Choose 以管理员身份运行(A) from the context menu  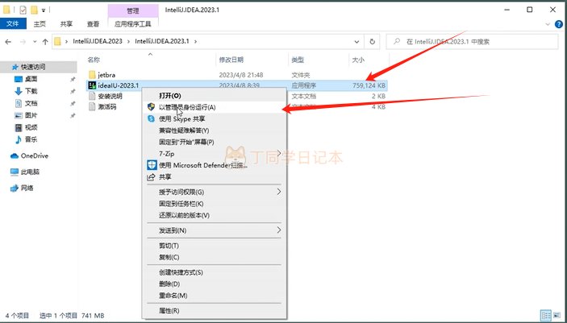click(214, 107)
